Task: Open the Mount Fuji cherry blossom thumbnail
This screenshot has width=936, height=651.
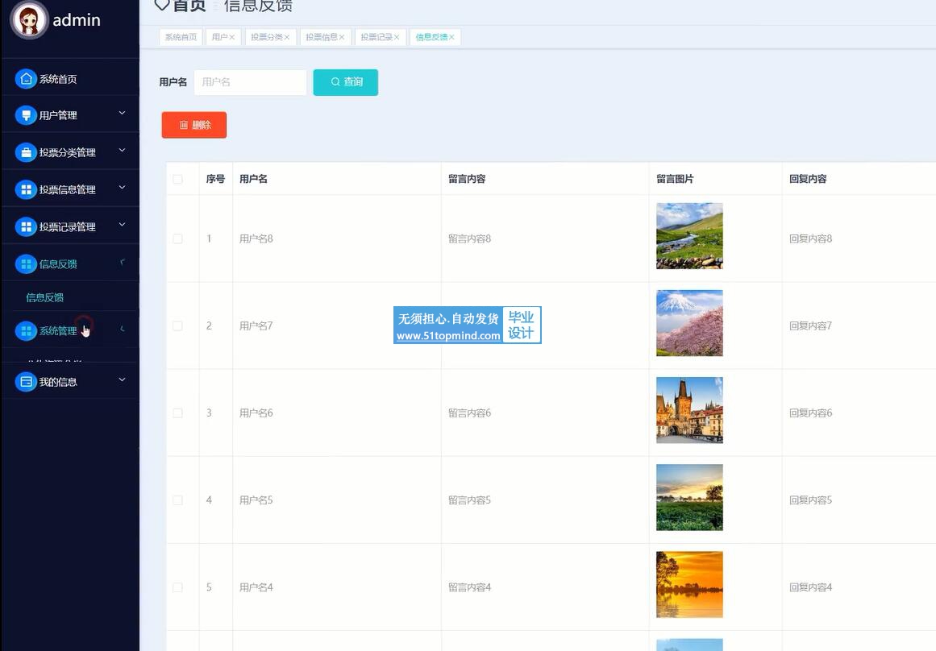Action: (x=689, y=323)
